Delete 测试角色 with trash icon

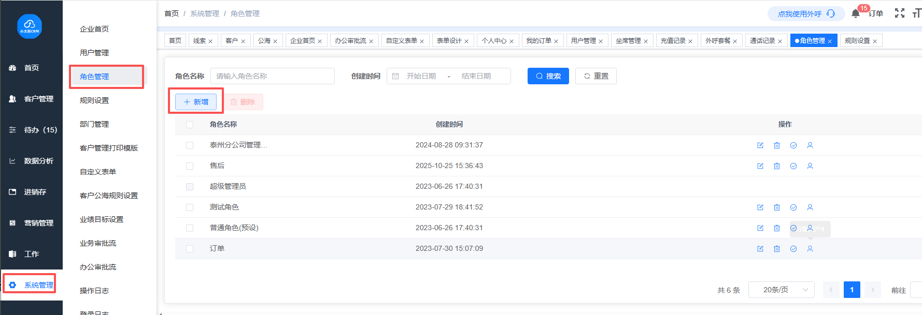[777, 207]
